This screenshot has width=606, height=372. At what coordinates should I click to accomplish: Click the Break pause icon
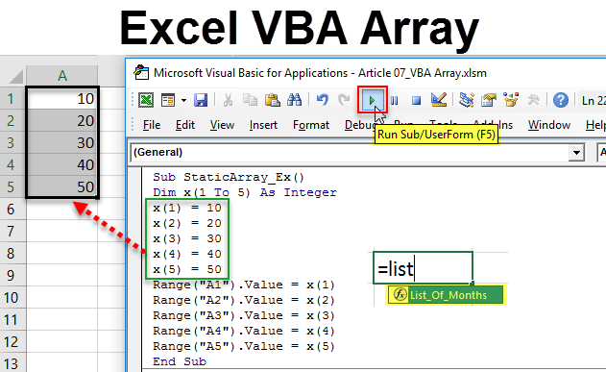point(394,101)
